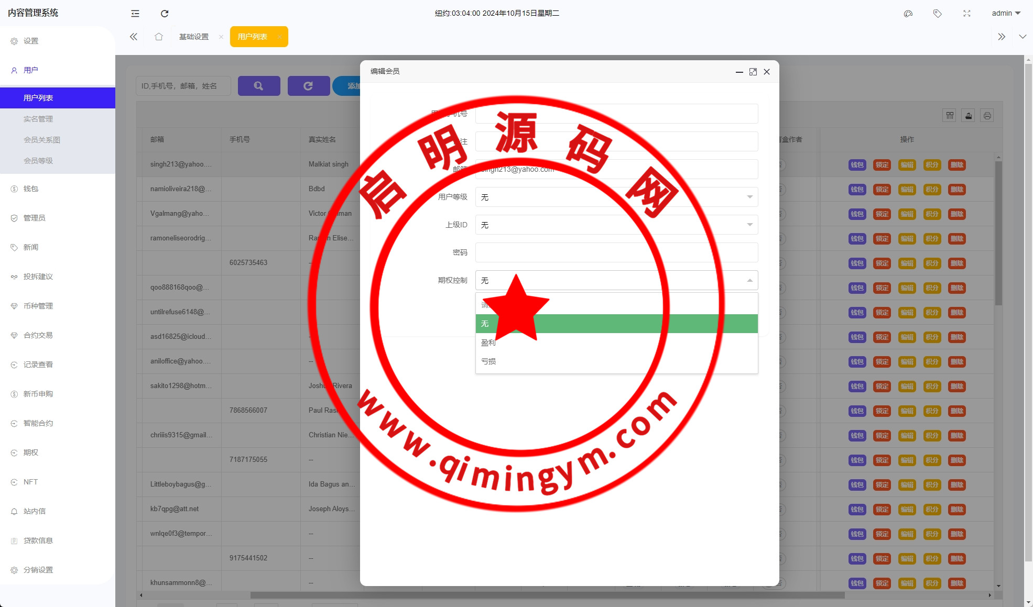The height and width of the screenshot is (607, 1033).
Task: Click the sidebar collapse menu icon
Action: point(135,14)
